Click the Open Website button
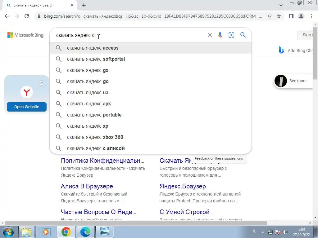The image size is (318, 238). click(x=27, y=107)
